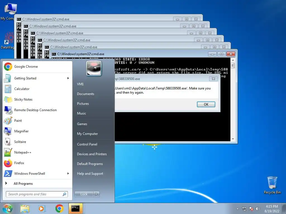Select My Computer desktop icon
This screenshot has width=286, height=214.
8,11
